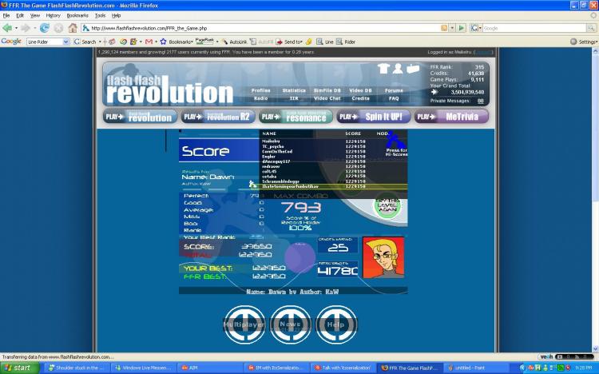Open the address bar URL dropdown

tap(452, 28)
